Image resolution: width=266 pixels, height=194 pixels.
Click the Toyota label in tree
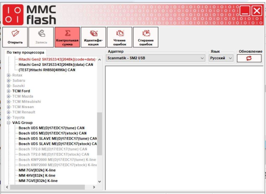(x=18, y=117)
